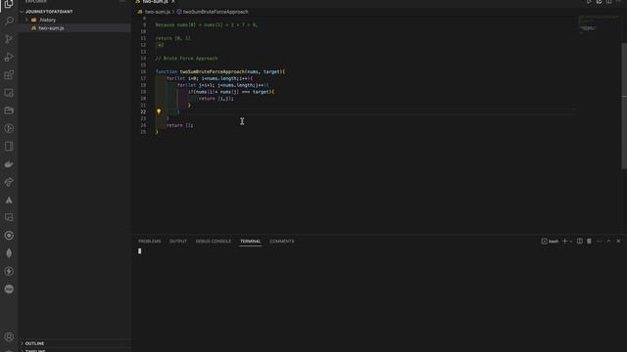This screenshot has width=627, height=352.
Task: Click the notebook-shaped activity bar icon
Action: point(9,147)
